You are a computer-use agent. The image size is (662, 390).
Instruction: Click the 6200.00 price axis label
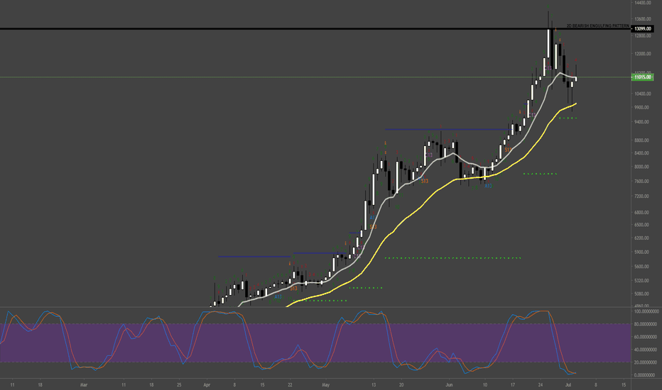click(642, 238)
